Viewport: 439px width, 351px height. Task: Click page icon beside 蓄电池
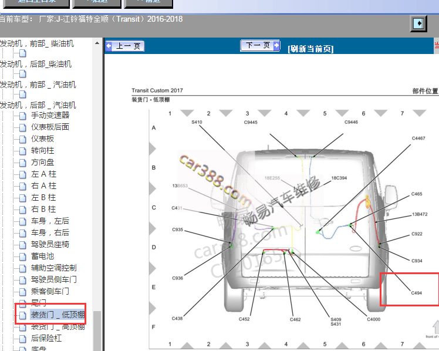[22, 256]
